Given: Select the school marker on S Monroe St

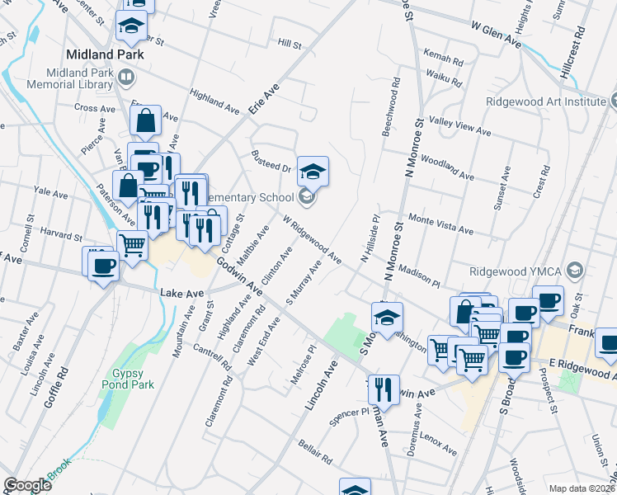Looking at the screenshot, I should click(x=387, y=318).
